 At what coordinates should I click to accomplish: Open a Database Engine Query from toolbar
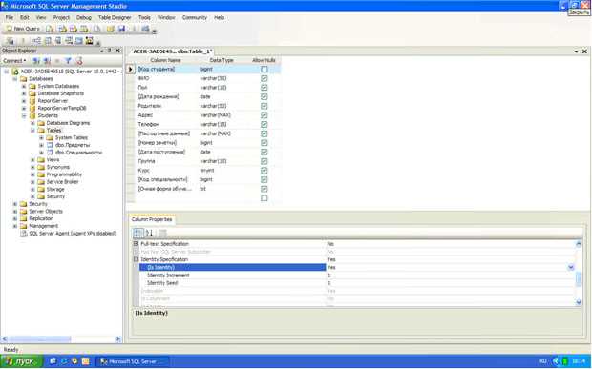tap(50, 29)
